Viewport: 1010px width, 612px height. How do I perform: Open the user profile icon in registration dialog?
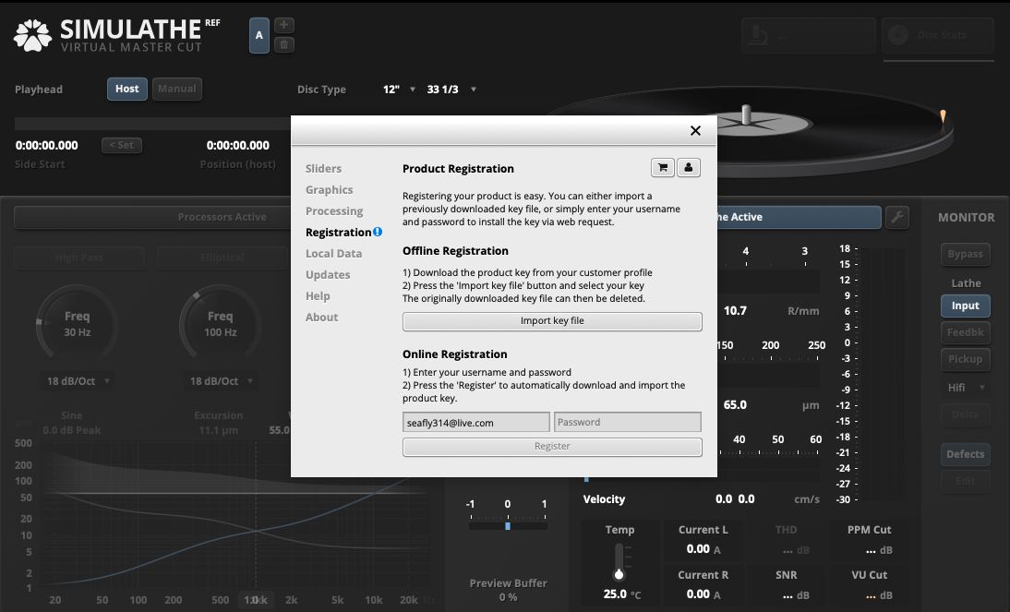coord(689,167)
